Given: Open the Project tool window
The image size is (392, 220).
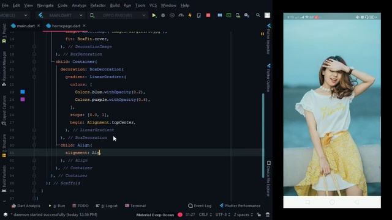Looking at the screenshot, I should pos(4,34).
